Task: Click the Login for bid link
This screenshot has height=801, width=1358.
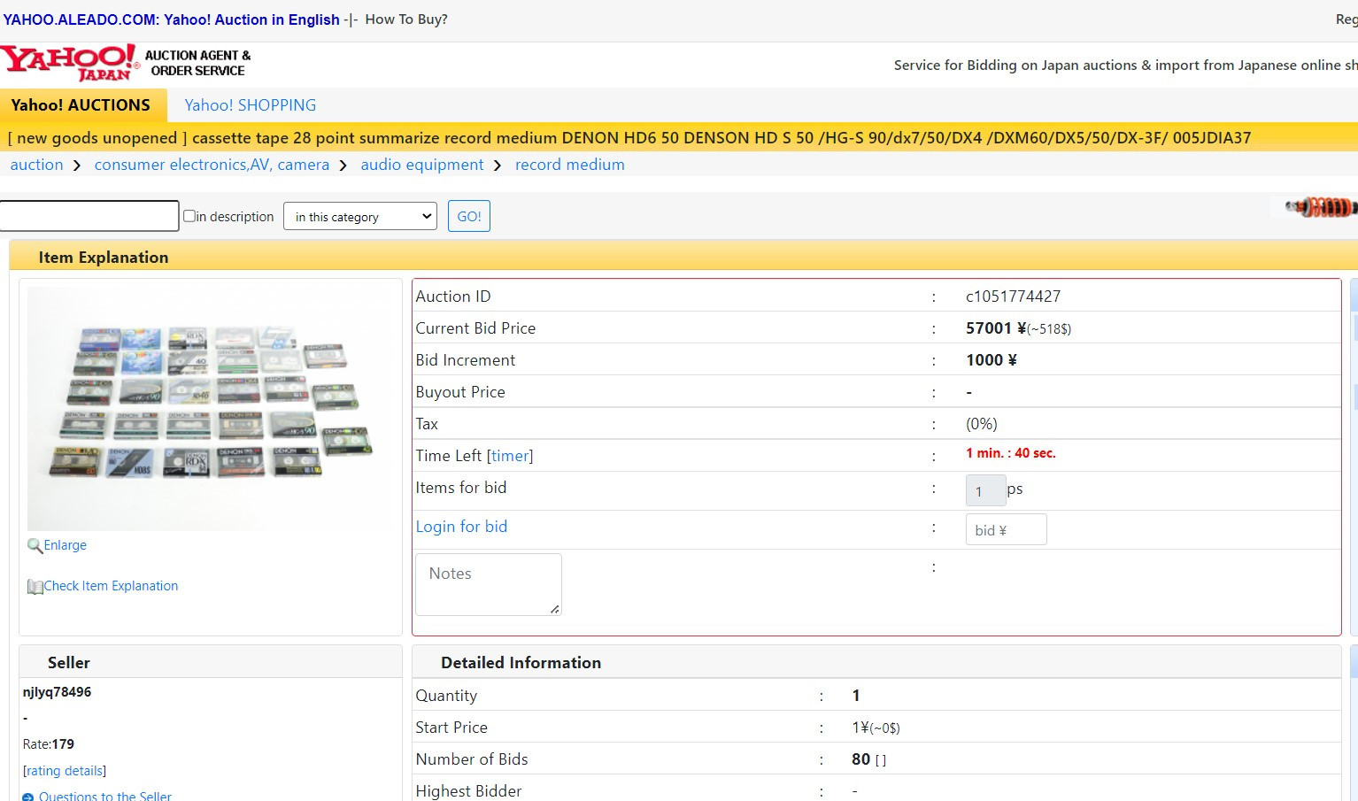Action: [461, 527]
